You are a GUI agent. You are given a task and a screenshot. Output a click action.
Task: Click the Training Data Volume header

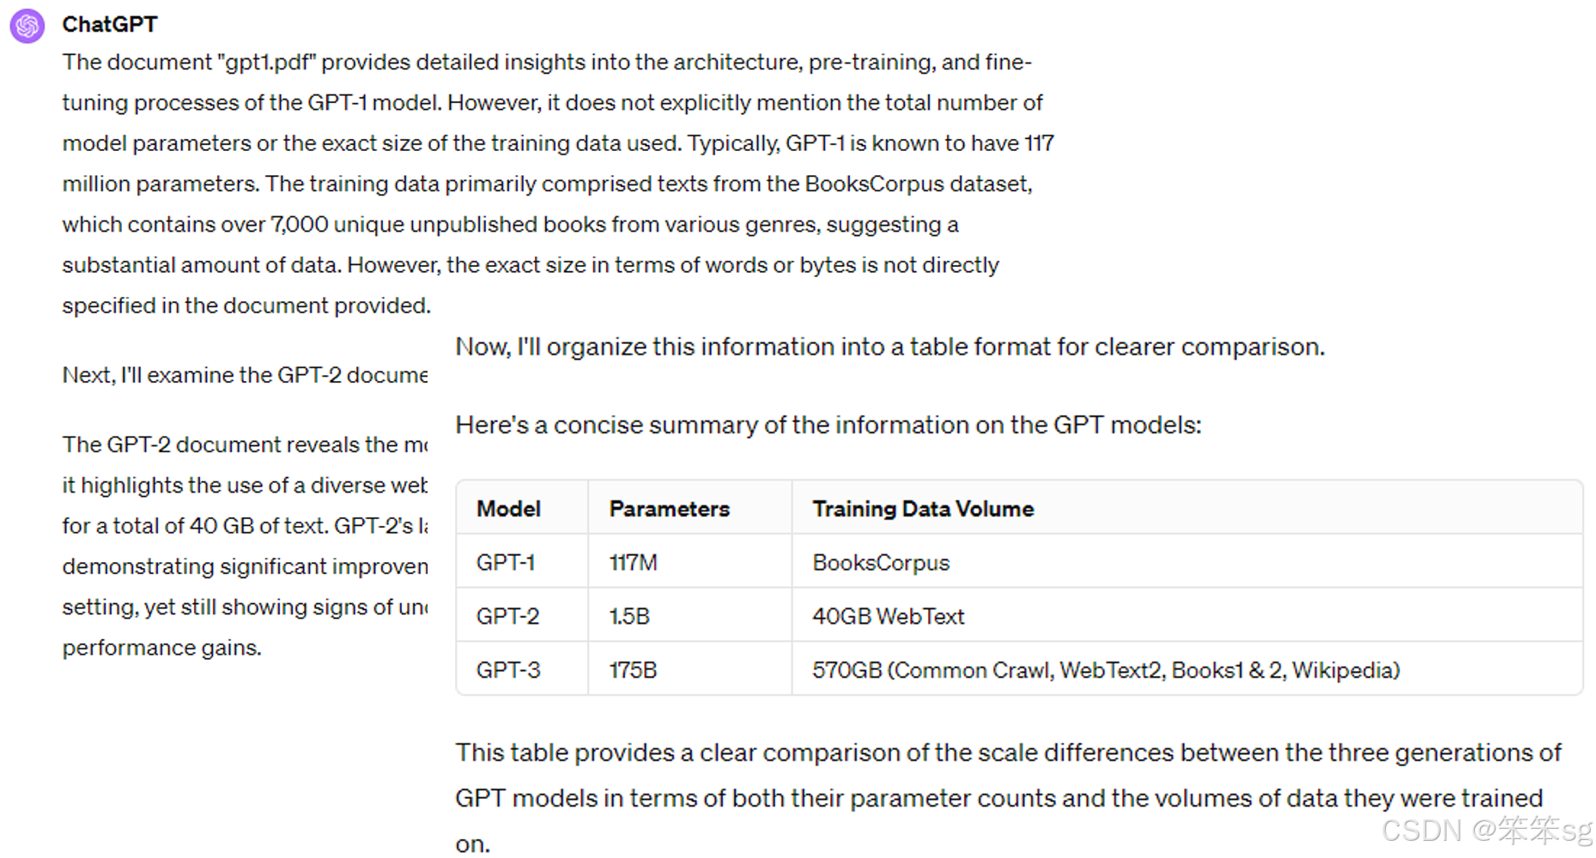[923, 509]
